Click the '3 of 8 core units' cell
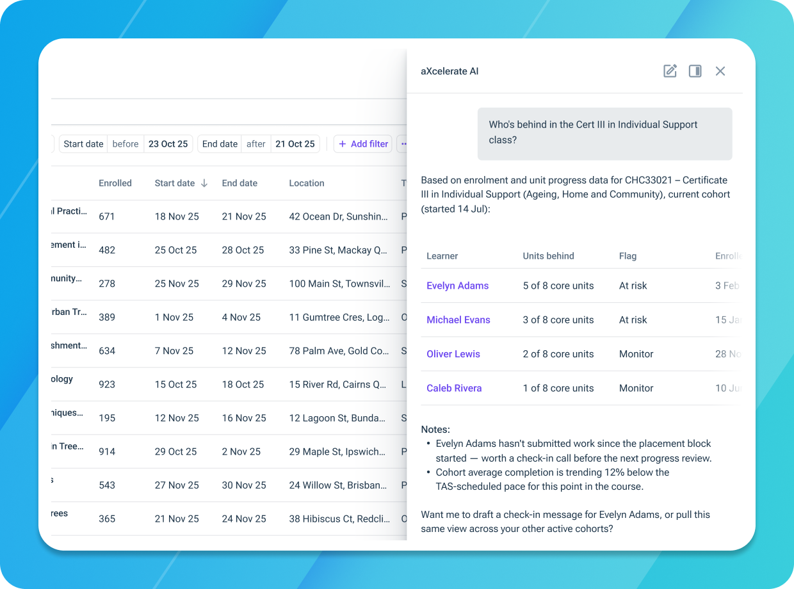This screenshot has height=589, width=794. point(558,319)
